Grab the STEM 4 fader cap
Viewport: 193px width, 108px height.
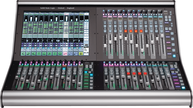142,50
